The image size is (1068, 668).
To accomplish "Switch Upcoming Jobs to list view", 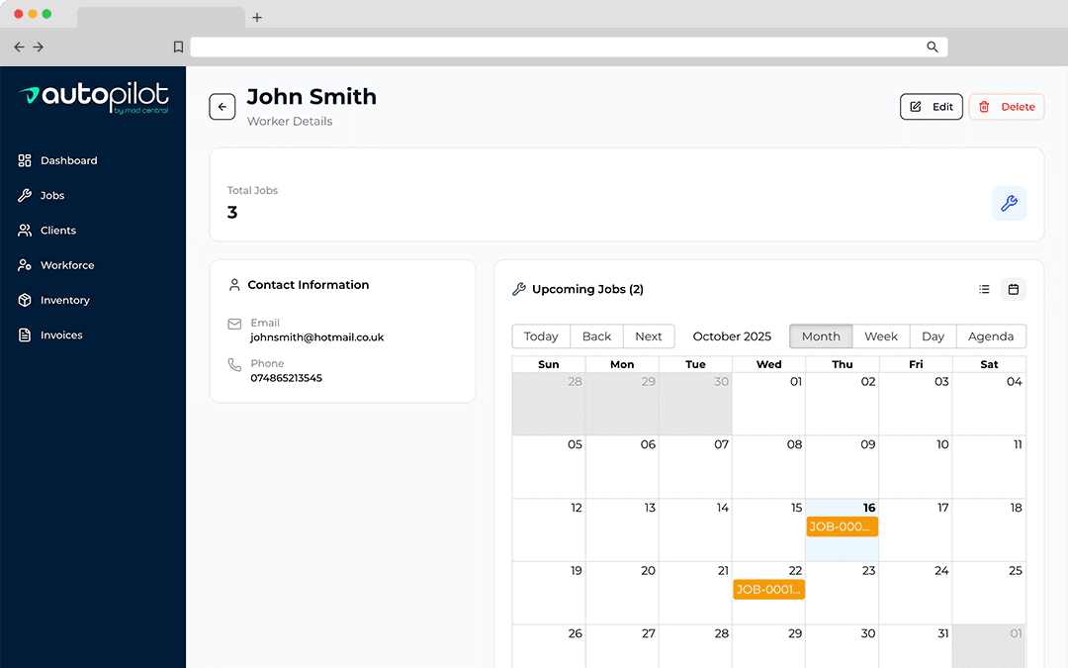I will coord(984,289).
